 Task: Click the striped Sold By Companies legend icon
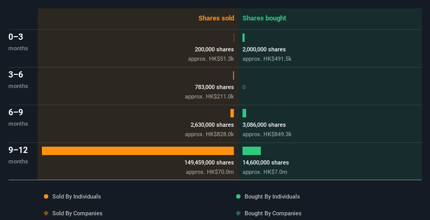pos(46,213)
